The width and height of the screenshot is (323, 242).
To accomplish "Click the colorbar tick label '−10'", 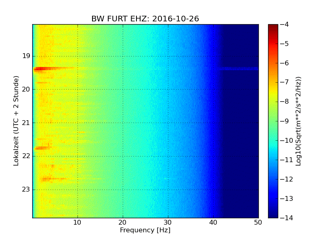I will tap(286, 140).
